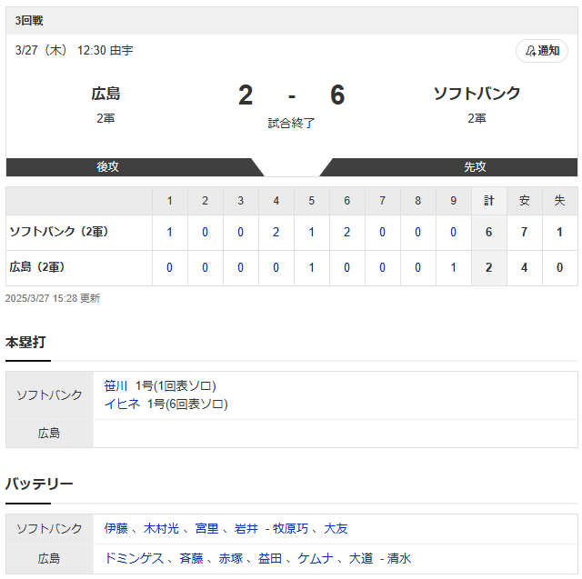Image resolution: width=582 pixels, height=579 pixels.
Task: Open pitcher link 宮里
Action: [206, 529]
